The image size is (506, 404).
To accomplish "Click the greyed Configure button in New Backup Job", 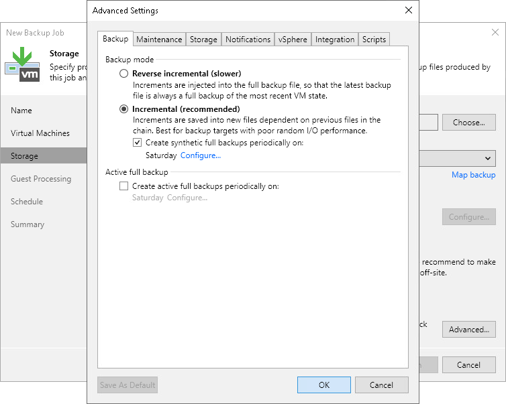I will click(x=469, y=217).
